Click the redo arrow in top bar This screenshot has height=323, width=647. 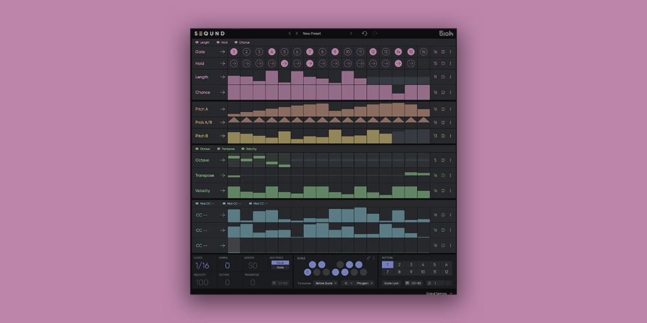pos(374,34)
